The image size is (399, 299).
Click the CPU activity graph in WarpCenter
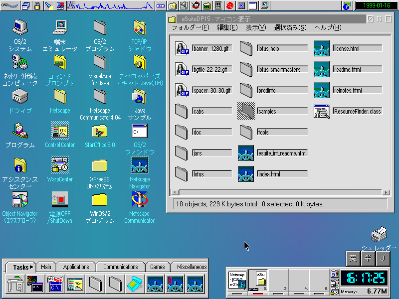(110, 5)
